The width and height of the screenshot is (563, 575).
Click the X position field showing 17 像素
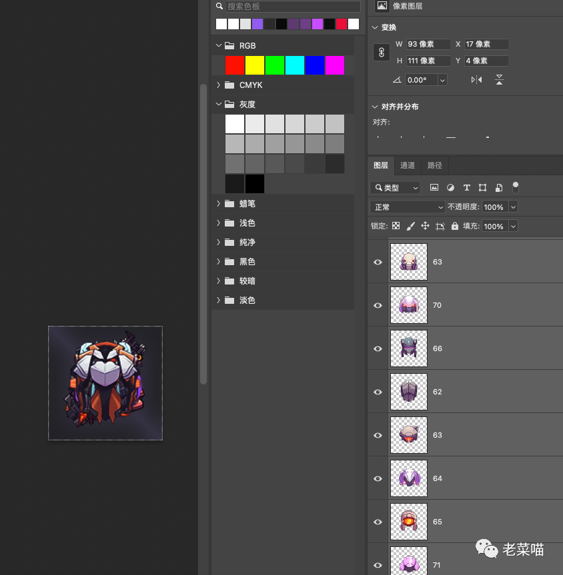point(486,44)
